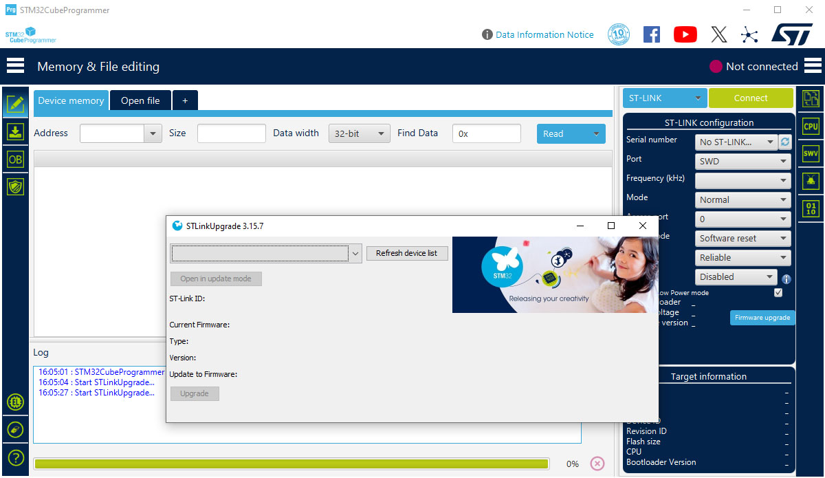
Task: Click the green Connect button
Action: [x=751, y=98]
